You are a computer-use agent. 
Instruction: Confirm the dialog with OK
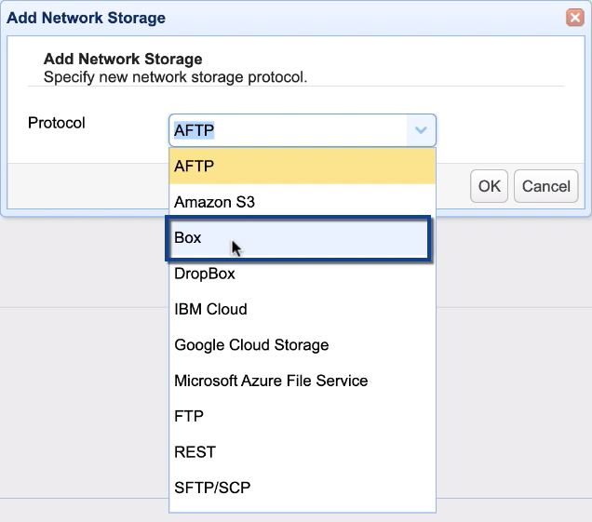click(490, 186)
